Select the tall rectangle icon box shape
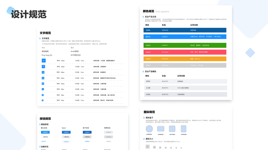268x150 pixels. [x=184, y=129]
